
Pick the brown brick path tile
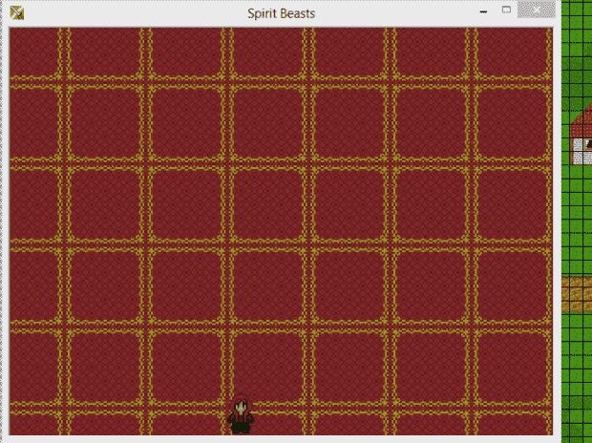(577, 294)
